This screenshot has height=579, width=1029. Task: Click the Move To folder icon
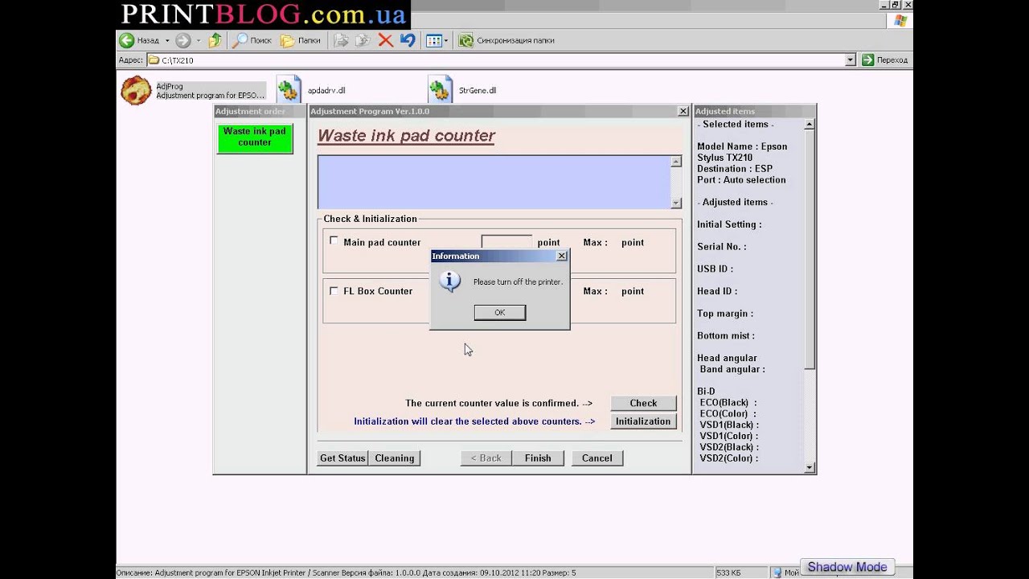341,40
